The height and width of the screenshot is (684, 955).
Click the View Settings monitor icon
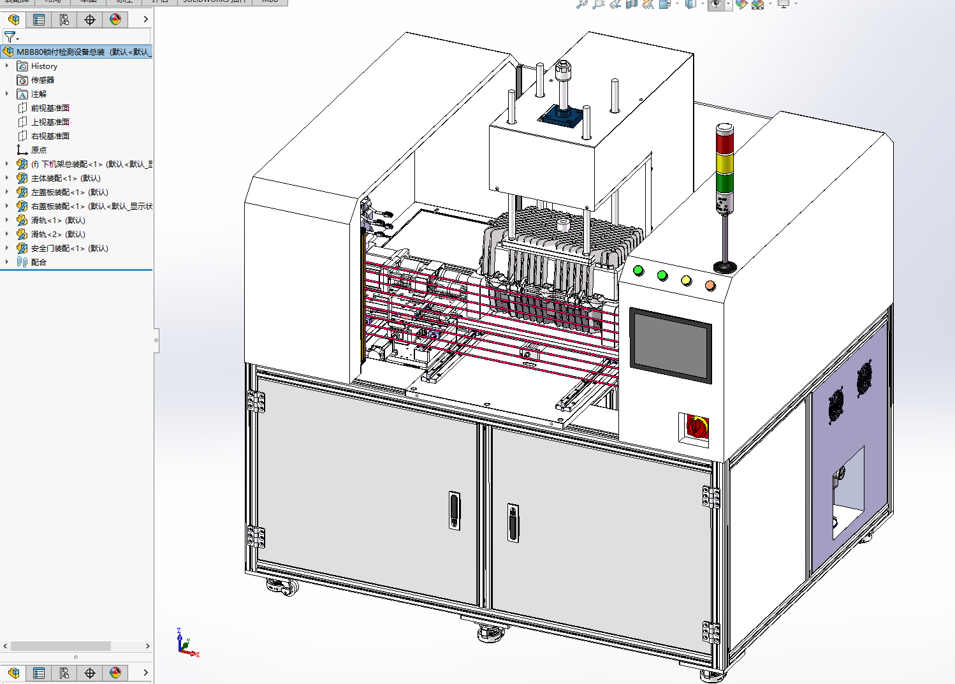pos(784,4)
